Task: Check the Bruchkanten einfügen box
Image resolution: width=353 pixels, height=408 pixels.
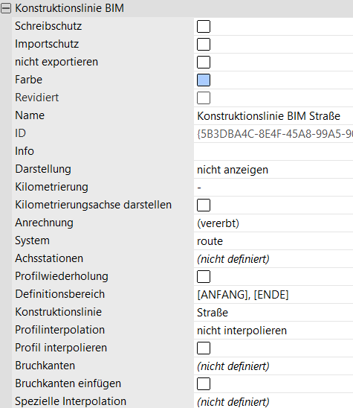Action: coord(204,383)
